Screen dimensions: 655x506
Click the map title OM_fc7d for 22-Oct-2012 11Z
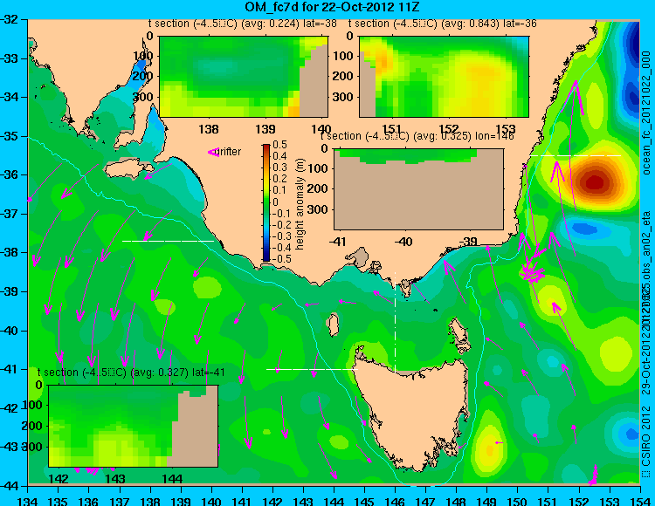(x=332, y=7)
